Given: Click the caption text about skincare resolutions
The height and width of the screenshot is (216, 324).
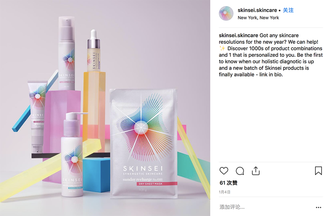Looking at the screenshot, I should point(271,55).
